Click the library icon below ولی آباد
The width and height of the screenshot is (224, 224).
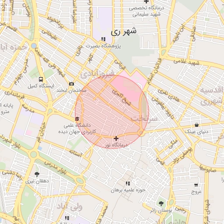coord(67,218)
